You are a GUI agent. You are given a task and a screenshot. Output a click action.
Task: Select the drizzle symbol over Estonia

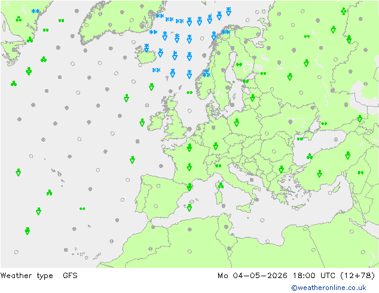[x=246, y=81]
